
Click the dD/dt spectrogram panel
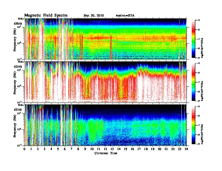105,82
